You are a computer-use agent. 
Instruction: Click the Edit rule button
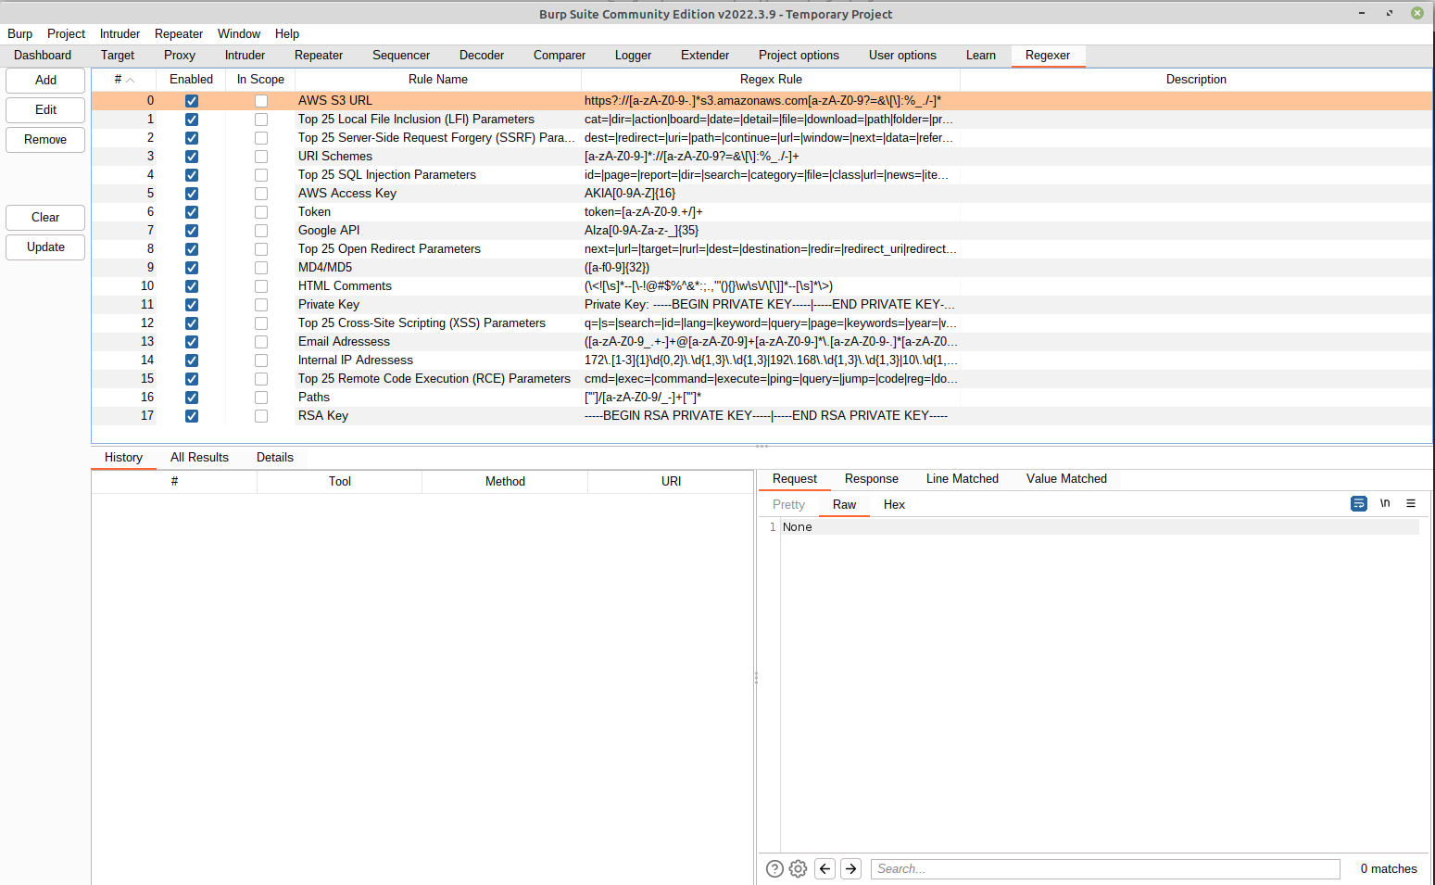tap(45, 110)
